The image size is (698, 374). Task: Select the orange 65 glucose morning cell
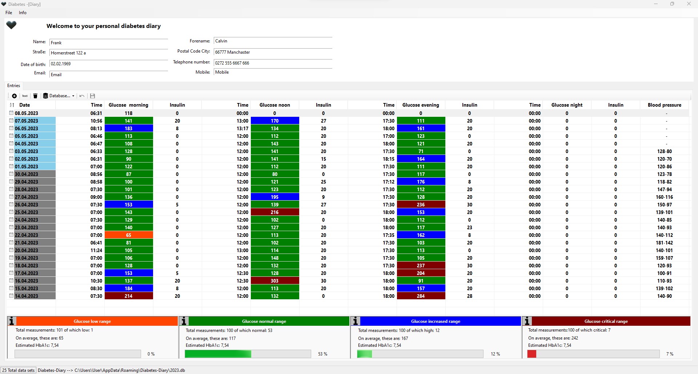point(129,235)
